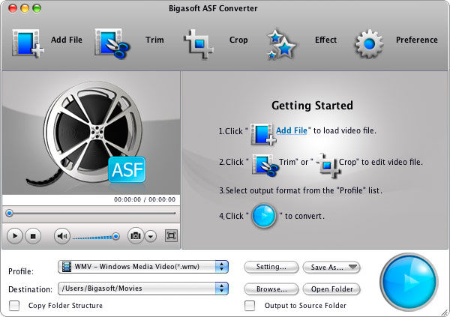The width and height of the screenshot is (450, 317).
Task: Click the Preference toolbar label
Action: point(417,40)
